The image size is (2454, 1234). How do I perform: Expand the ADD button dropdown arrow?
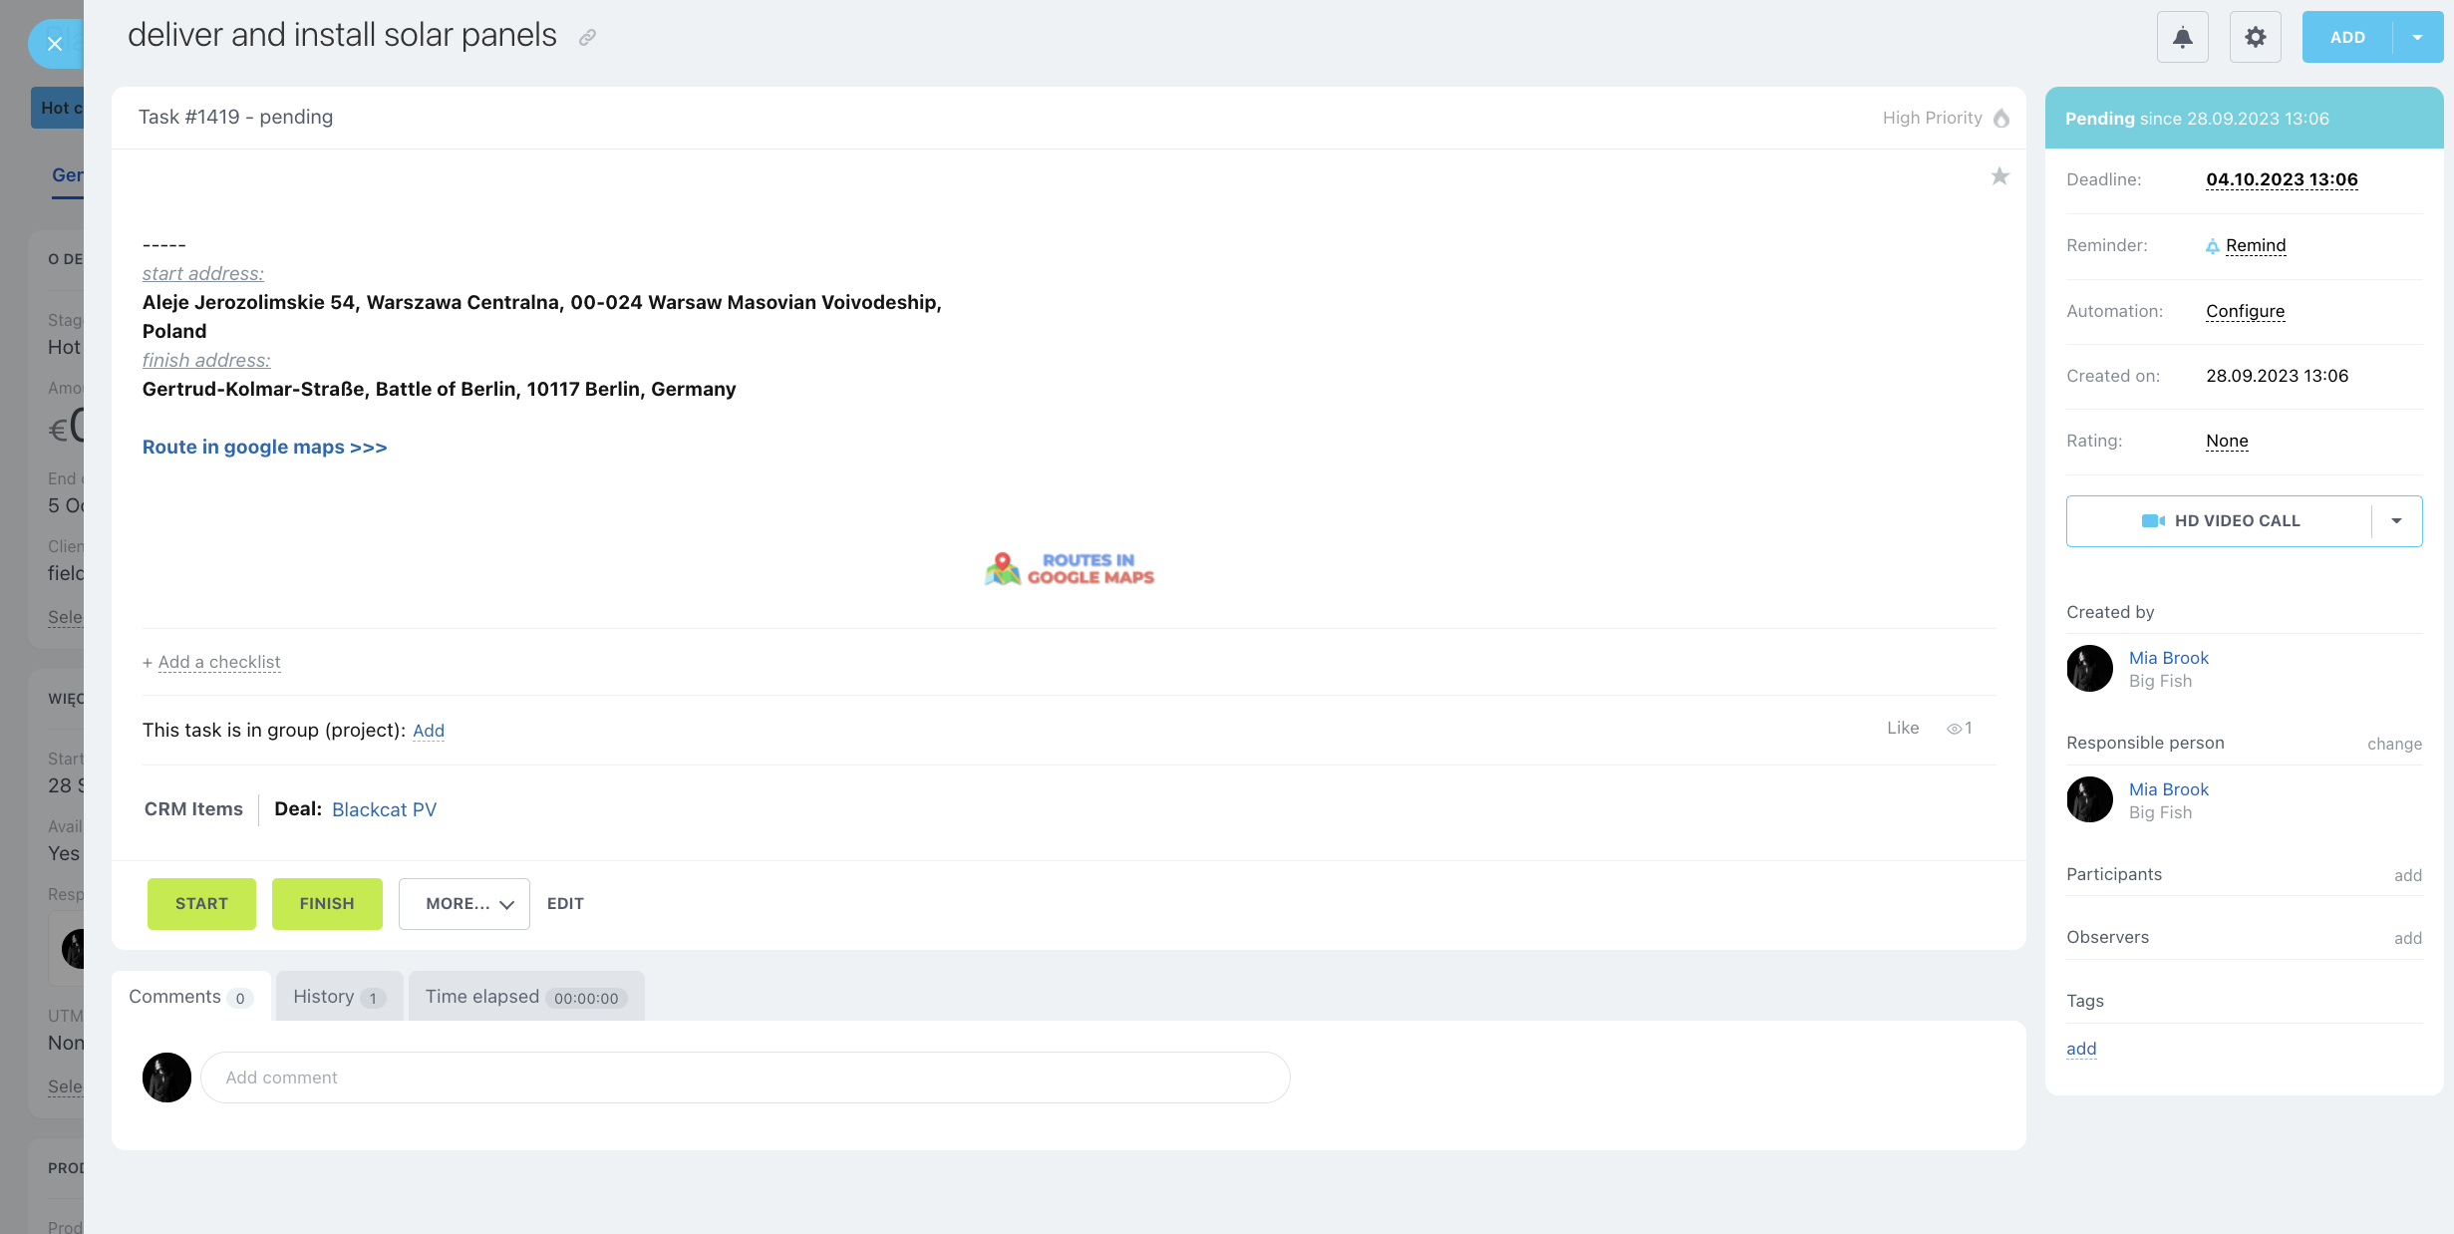coord(2417,37)
